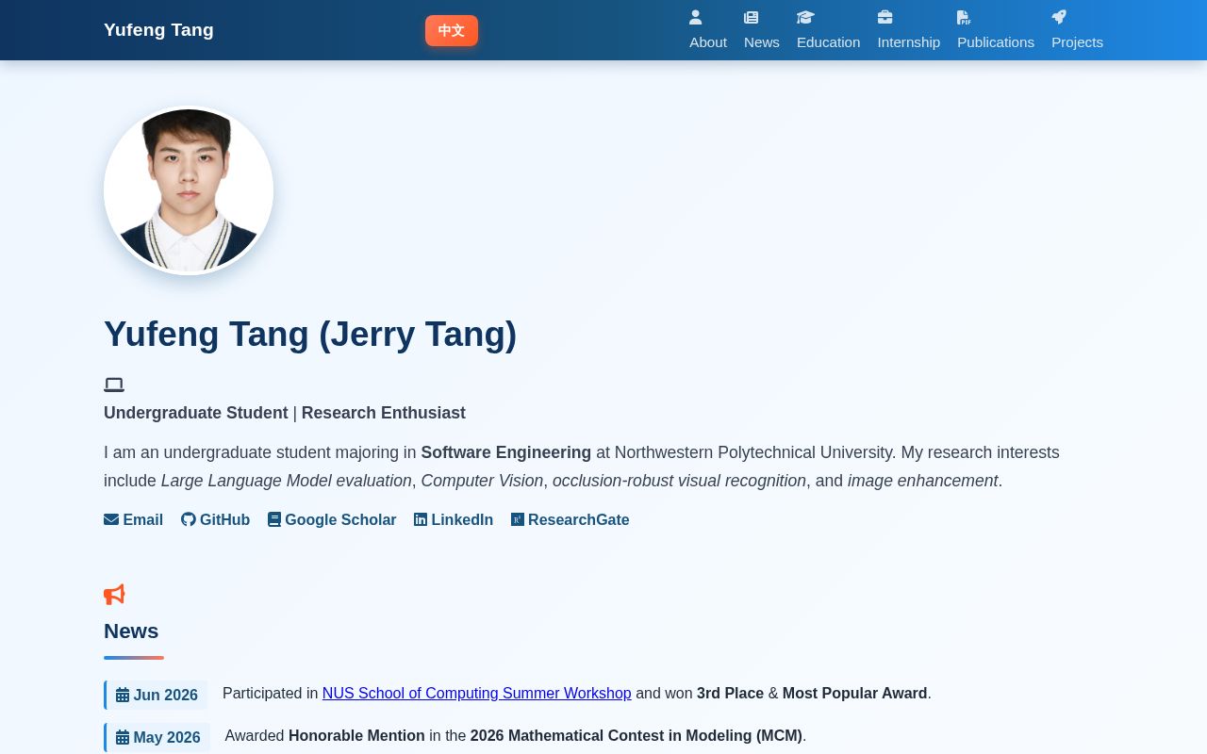This screenshot has width=1207, height=754.
Task: Click the LinkedIn logo icon
Action: [x=421, y=519]
